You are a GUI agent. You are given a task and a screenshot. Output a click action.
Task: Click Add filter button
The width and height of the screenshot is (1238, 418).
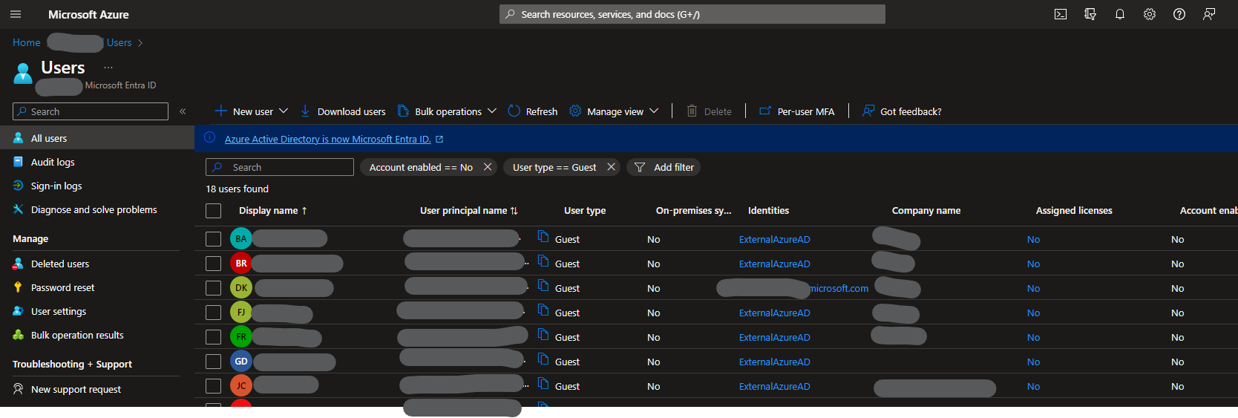(x=664, y=167)
